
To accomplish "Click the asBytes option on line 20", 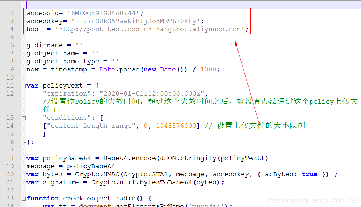I will coord(279,174).
